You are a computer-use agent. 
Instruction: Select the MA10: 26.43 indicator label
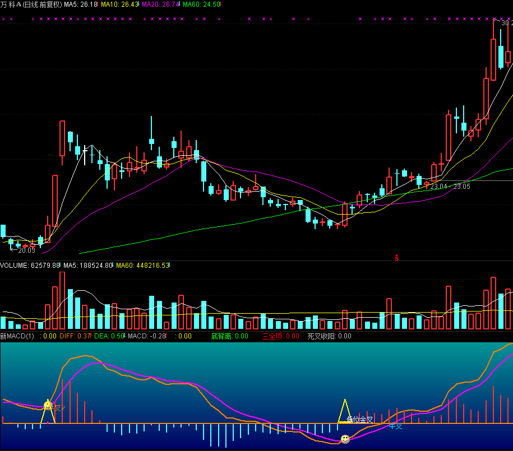pyautogui.click(x=120, y=4)
